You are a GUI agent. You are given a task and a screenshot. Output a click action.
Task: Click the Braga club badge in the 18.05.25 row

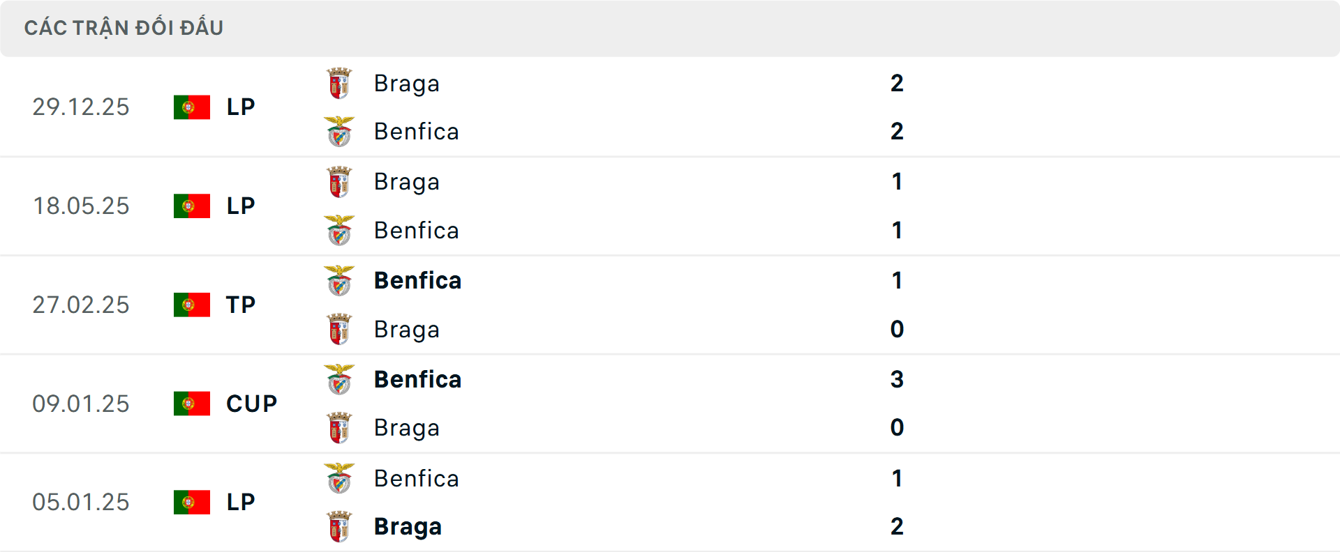tap(340, 181)
